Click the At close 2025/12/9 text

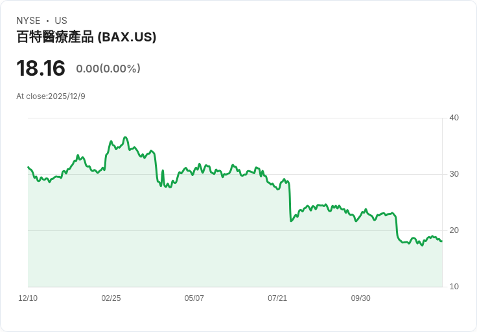coord(51,96)
